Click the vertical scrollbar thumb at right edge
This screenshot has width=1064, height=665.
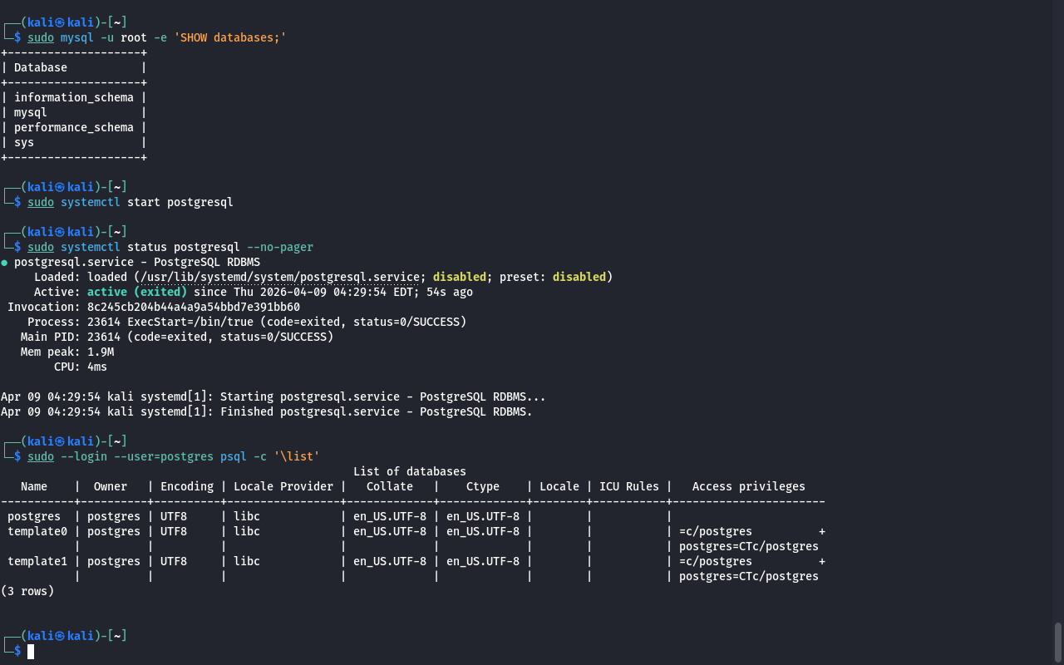click(1057, 640)
